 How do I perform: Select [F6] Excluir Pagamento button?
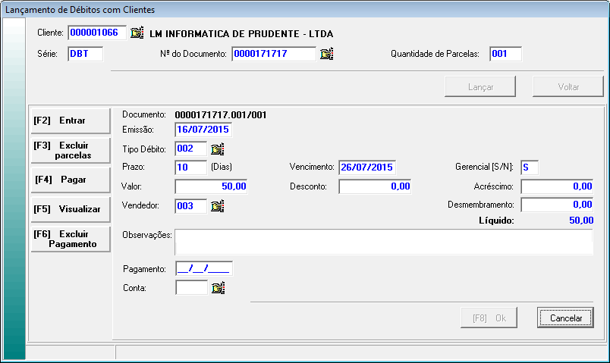70,239
